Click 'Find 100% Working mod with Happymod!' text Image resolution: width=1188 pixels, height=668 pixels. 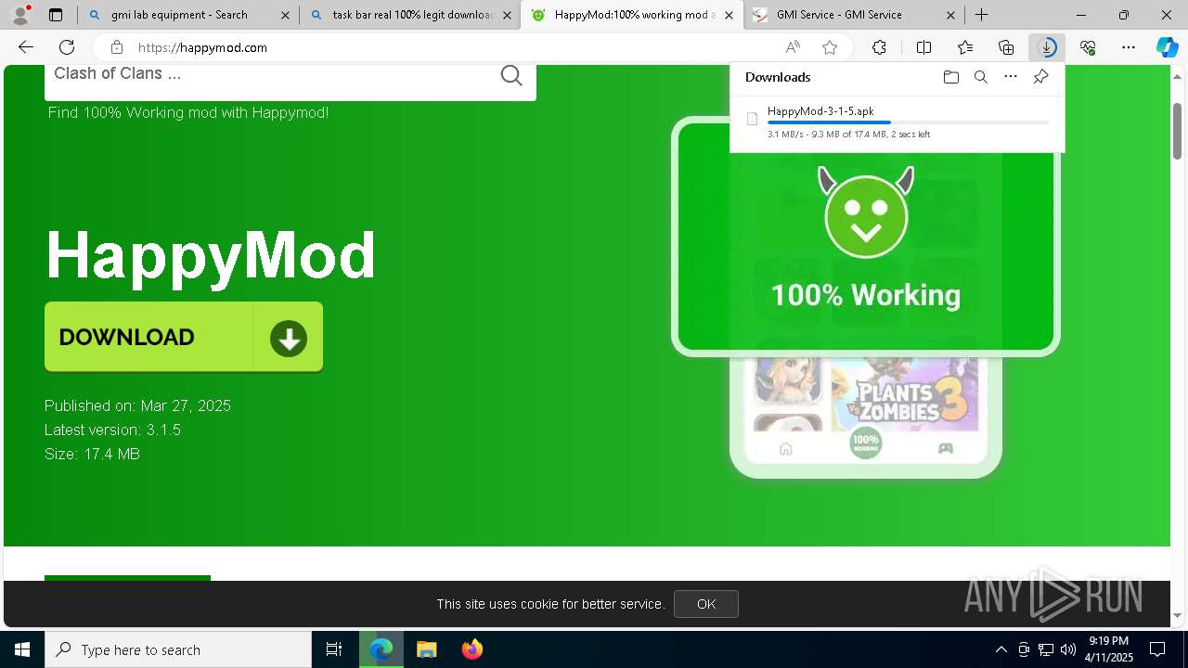188,112
